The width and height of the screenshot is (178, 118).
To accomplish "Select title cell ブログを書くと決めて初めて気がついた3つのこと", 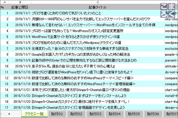I will click(x=98, y=13).
